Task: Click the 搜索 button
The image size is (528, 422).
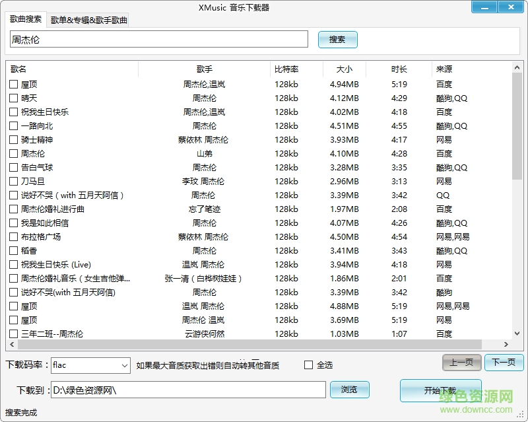Action: [337, 40]
